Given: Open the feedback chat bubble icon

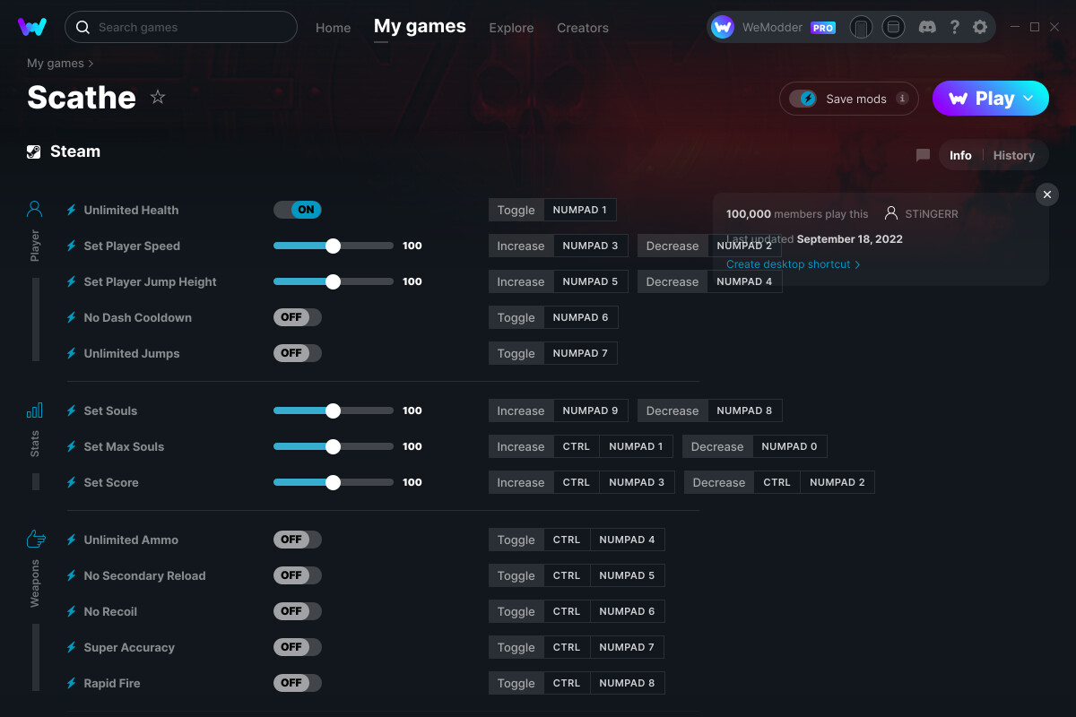Looking at the screenshot, I should coord(923,154).
